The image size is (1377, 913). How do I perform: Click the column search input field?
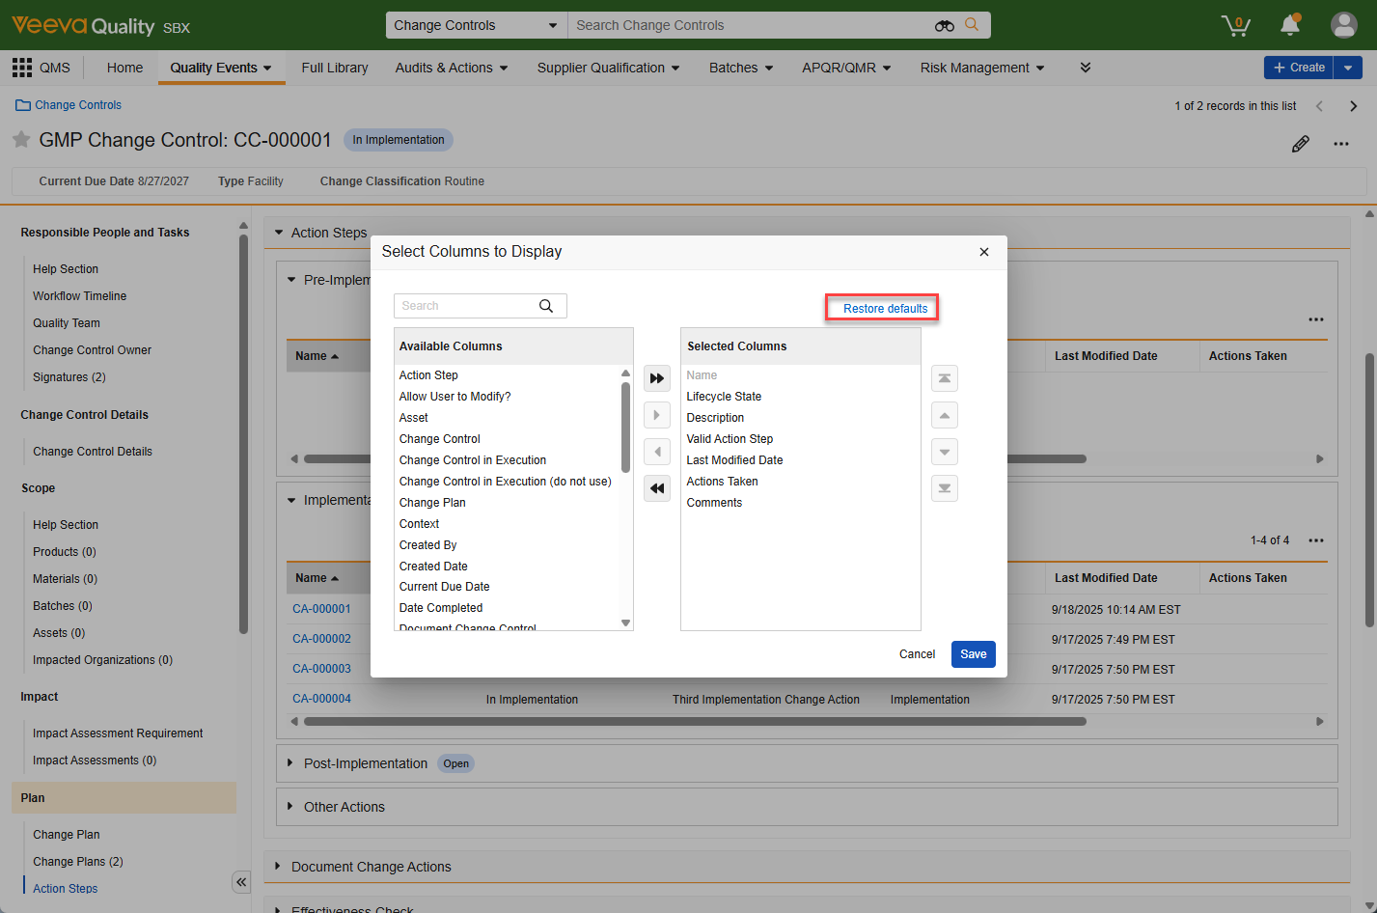coord(467,306)
